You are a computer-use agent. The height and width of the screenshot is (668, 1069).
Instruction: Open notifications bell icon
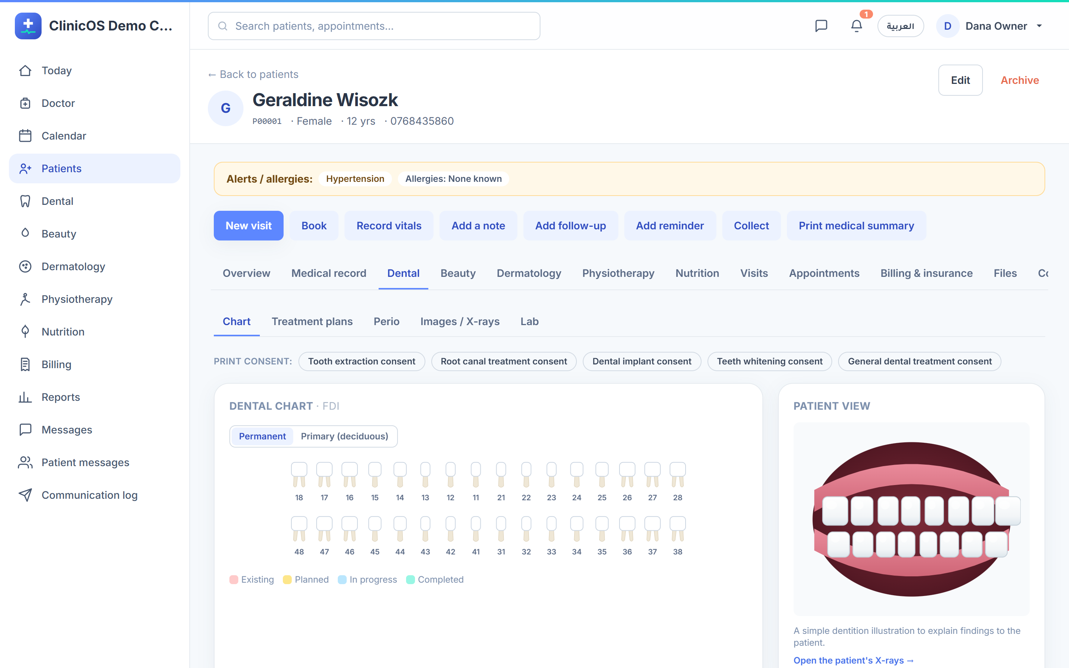coord(857,26)
